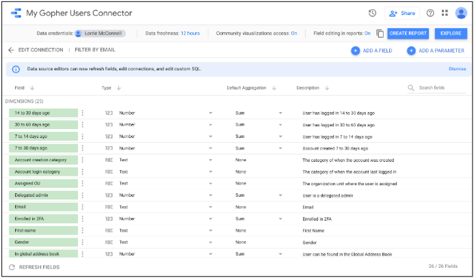Open more options for 7 to 30 days ago
This screenshot has width=474, height=278.
click(83, 148)
